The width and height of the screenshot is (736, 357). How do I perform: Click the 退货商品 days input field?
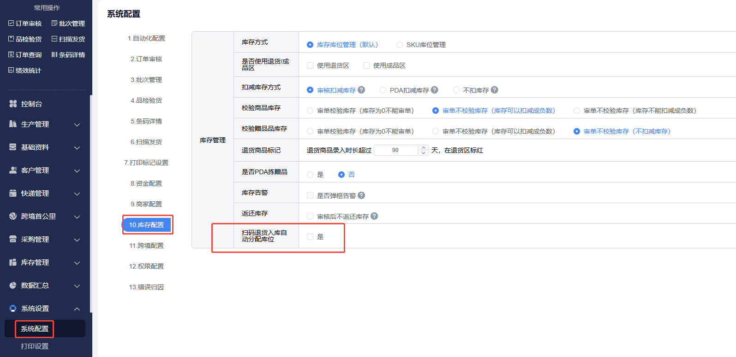click(396, 150)
